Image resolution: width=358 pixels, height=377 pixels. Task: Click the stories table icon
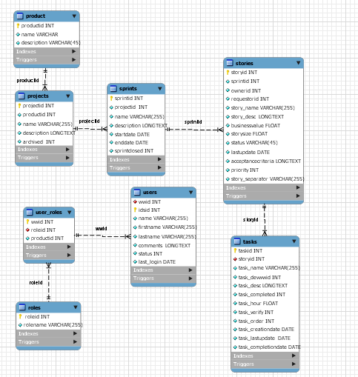click(230, 63)
